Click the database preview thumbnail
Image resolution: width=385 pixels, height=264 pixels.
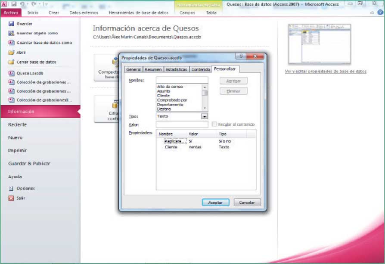click(x=319, y=43)
